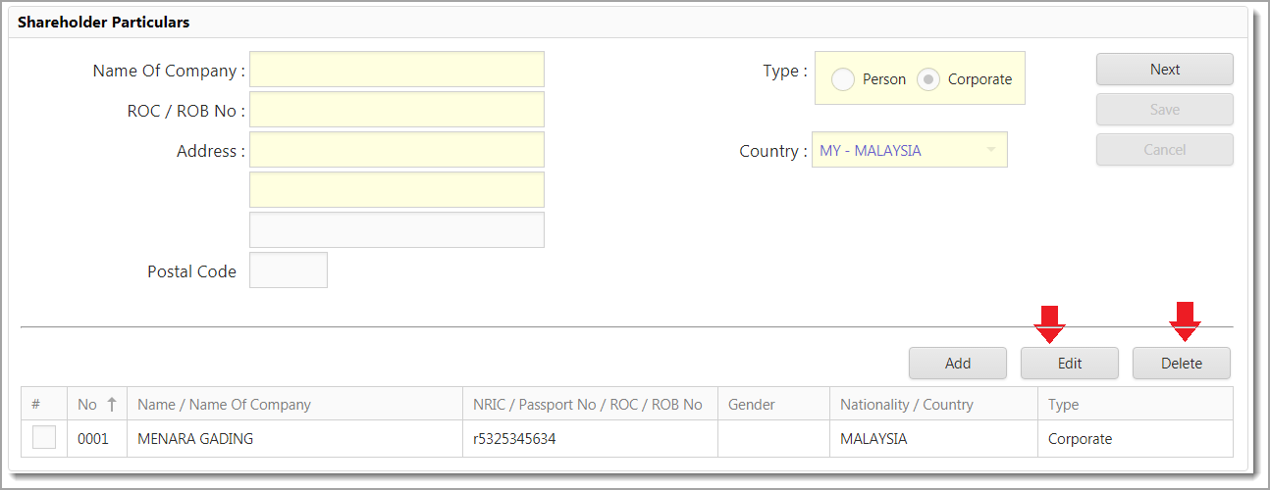The image size is (1270, 490).
Task: Click the second Address line field
Action: [x=397, y=190]
